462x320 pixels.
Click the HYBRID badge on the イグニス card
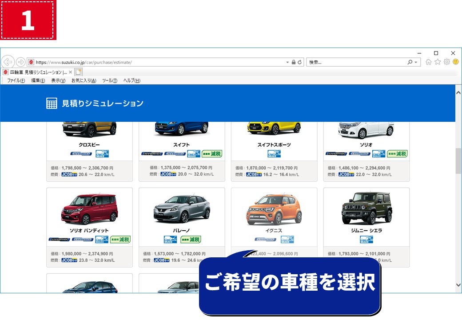265,240
